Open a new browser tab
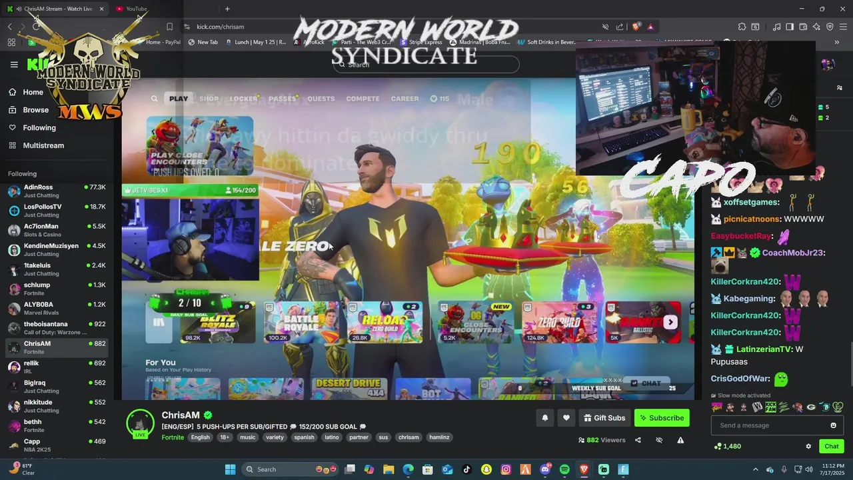853x480 pixels. pos(227,9)
